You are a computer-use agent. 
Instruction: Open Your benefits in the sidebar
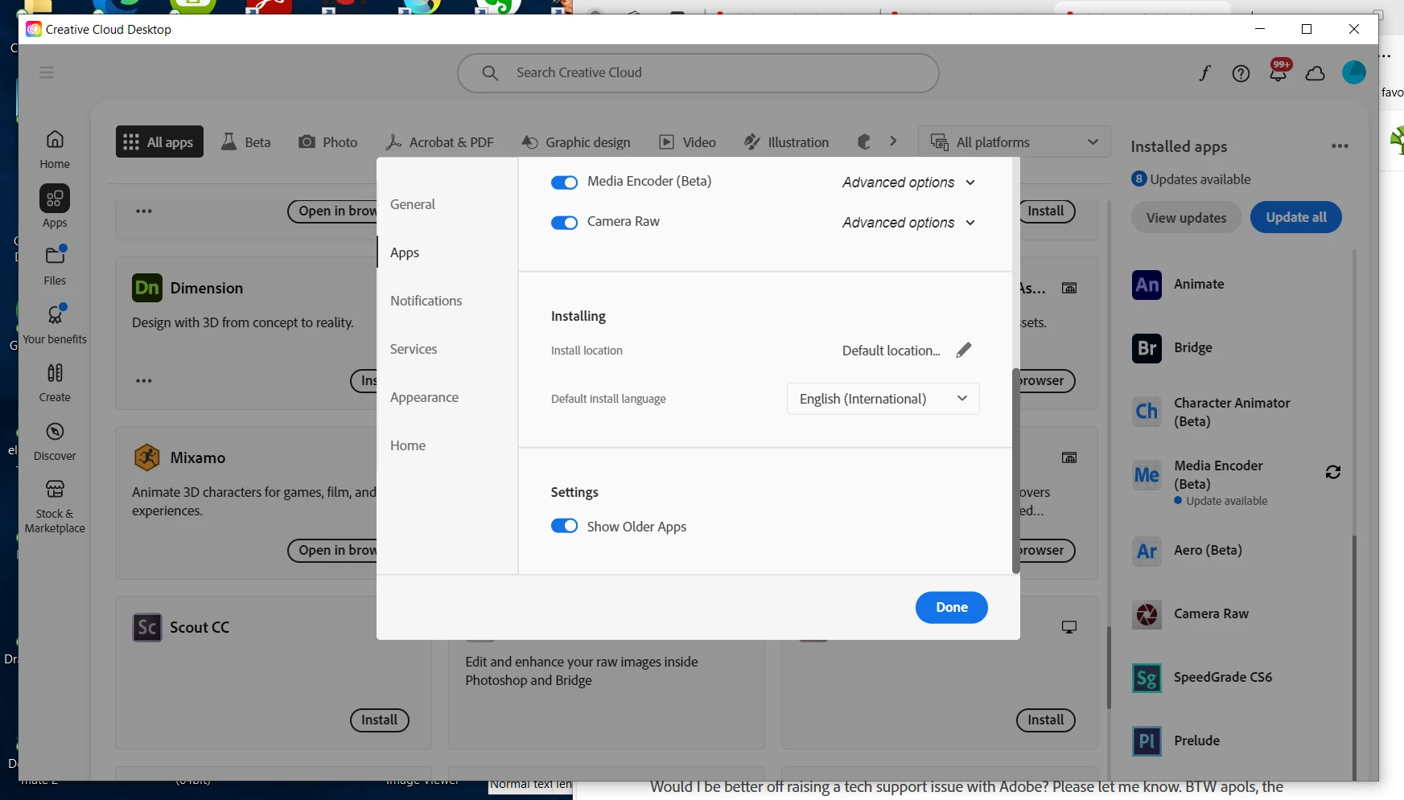[55, 324]
